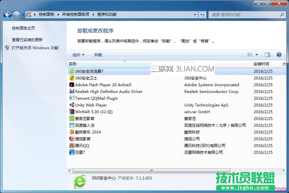Click the Control Panel icon in address bar
Viewport: 289px width, 193px height.
tap(29, 14)
